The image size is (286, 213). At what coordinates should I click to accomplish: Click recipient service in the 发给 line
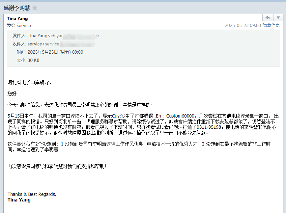[24, 25]
